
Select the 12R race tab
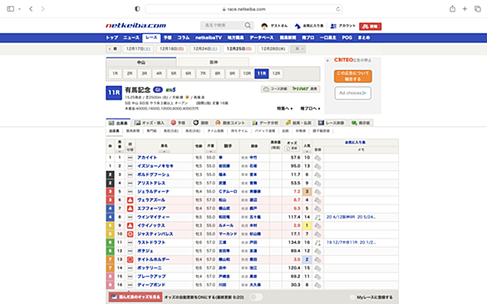pos(276,74)
